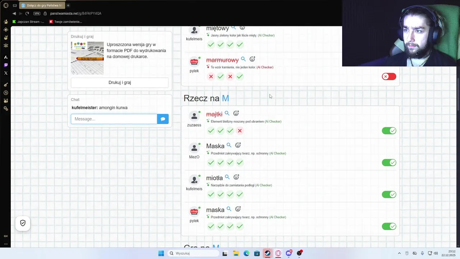The height and width of the screenshot is (259, 460).
Task: Open Microsoft Edge from the taskbar
Action: (246, 253)
